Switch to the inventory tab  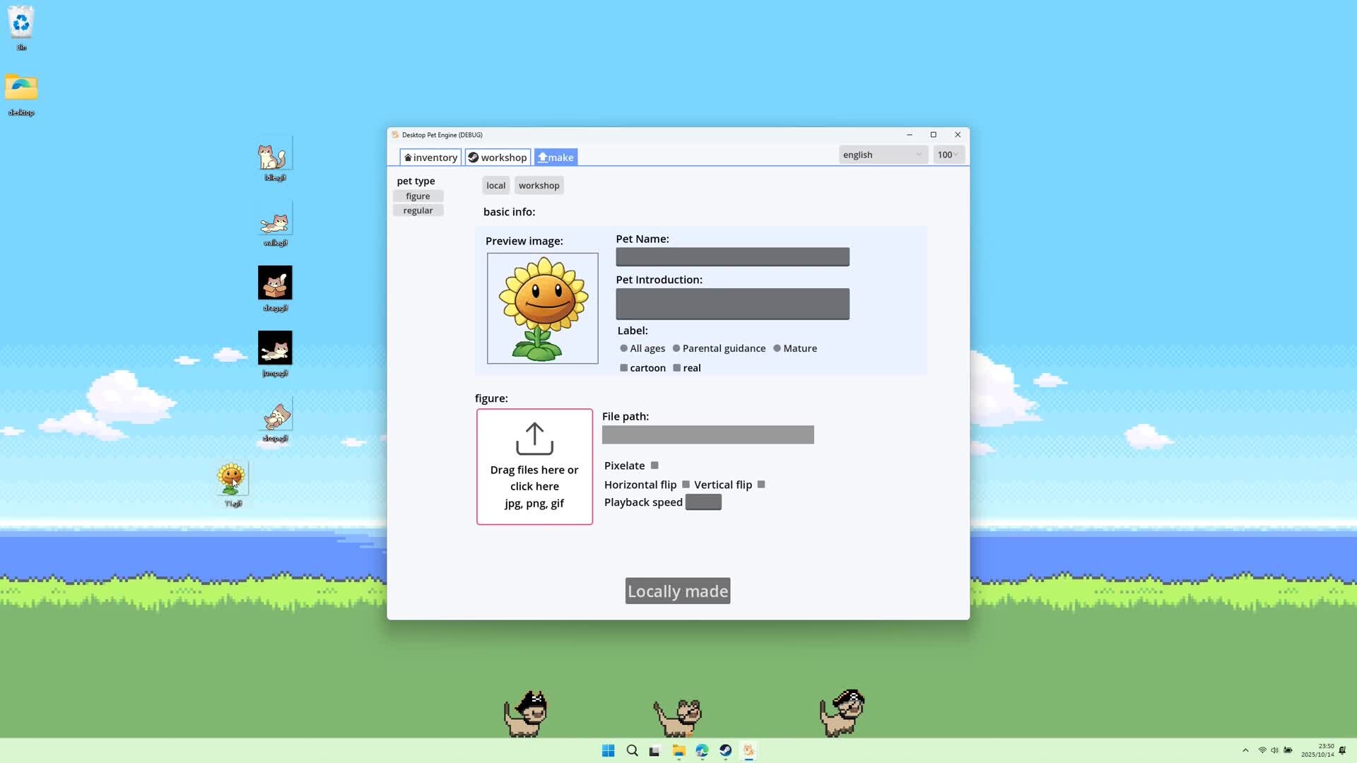(x=430, y=158)
